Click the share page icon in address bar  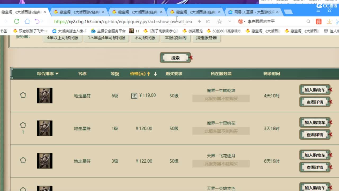208,21
